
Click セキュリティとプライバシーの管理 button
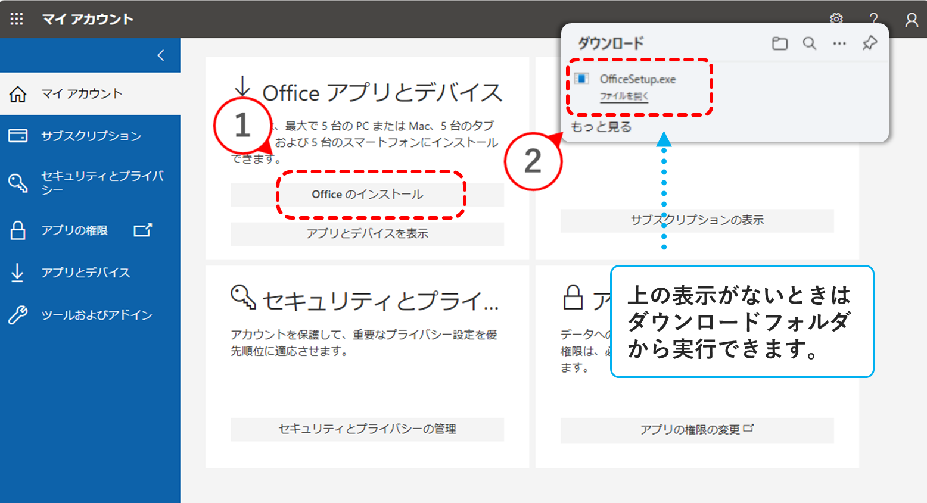(x=367, y=429)
